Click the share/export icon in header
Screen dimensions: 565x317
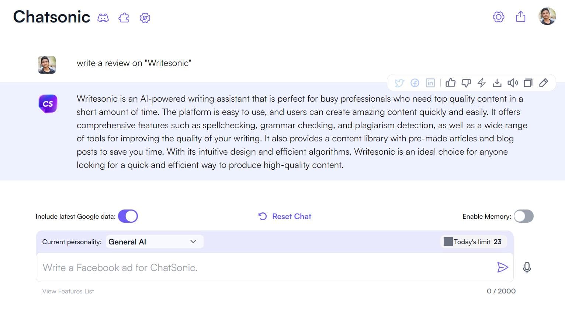pyautogui.click(x=520, y=17)
